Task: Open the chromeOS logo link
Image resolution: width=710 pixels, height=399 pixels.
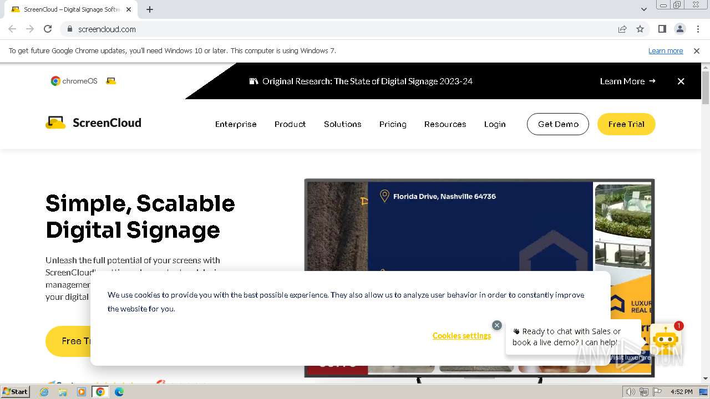Action: point(74,81)
